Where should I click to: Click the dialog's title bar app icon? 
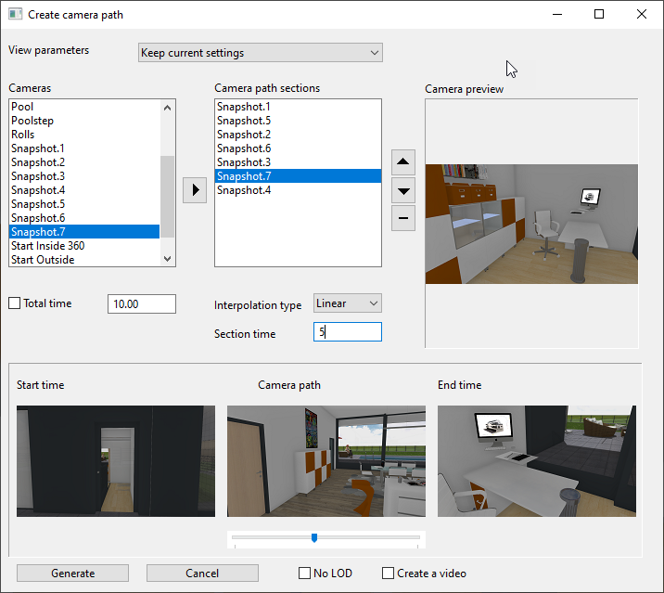click(x=15, y=15)
